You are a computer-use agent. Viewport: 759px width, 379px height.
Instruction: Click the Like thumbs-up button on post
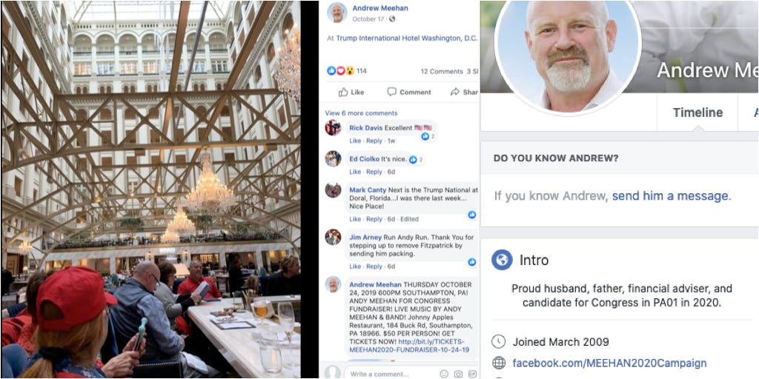pos(351,92)
